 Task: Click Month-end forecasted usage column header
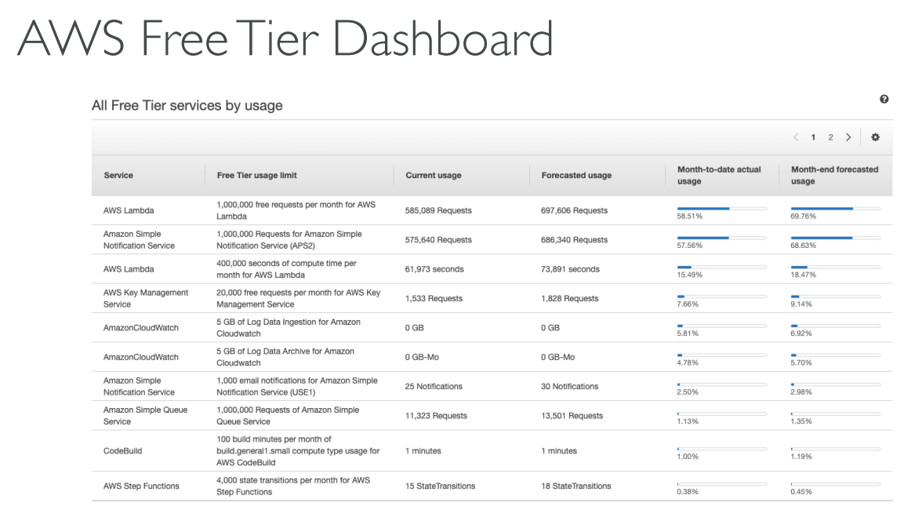834,175
